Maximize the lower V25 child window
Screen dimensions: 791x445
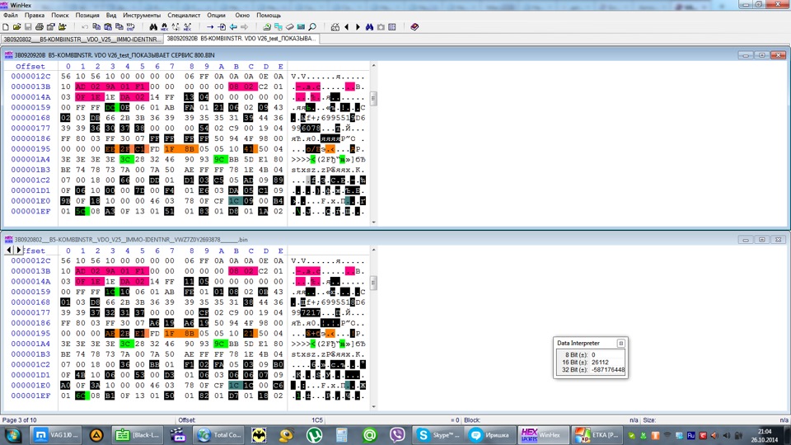pyautogui.click(x=761, y=240)
